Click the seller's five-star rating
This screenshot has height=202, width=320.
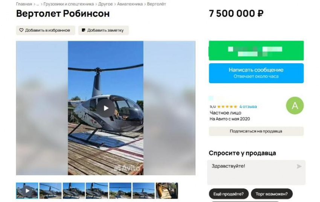[227, 106]
